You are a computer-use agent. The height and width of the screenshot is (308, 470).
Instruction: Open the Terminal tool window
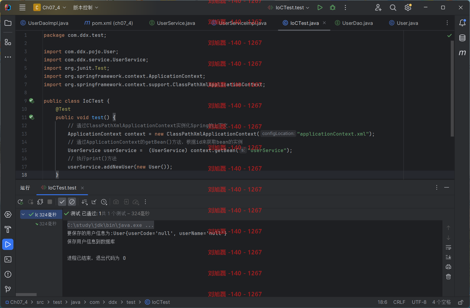[8, 260]
